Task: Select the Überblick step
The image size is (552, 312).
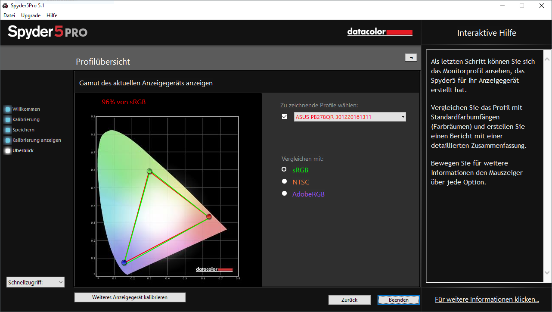Action: [x=19, y=150]
